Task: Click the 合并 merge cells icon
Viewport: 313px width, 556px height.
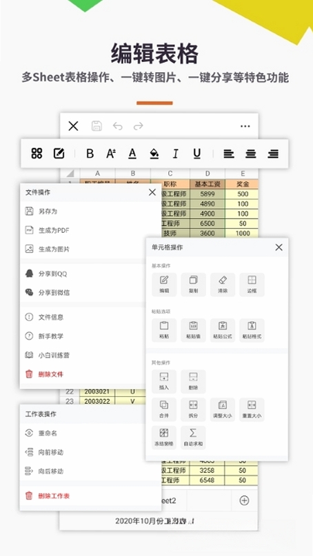Action: tap(164, 409)
